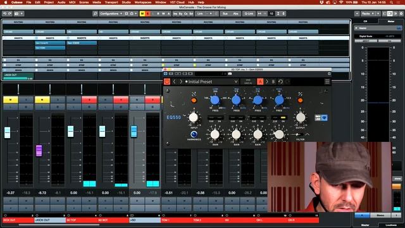Click the search magnifier icon in MixConsole toolbar

95,13
